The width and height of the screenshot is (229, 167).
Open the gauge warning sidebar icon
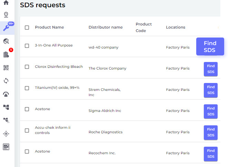coord(6,94)
